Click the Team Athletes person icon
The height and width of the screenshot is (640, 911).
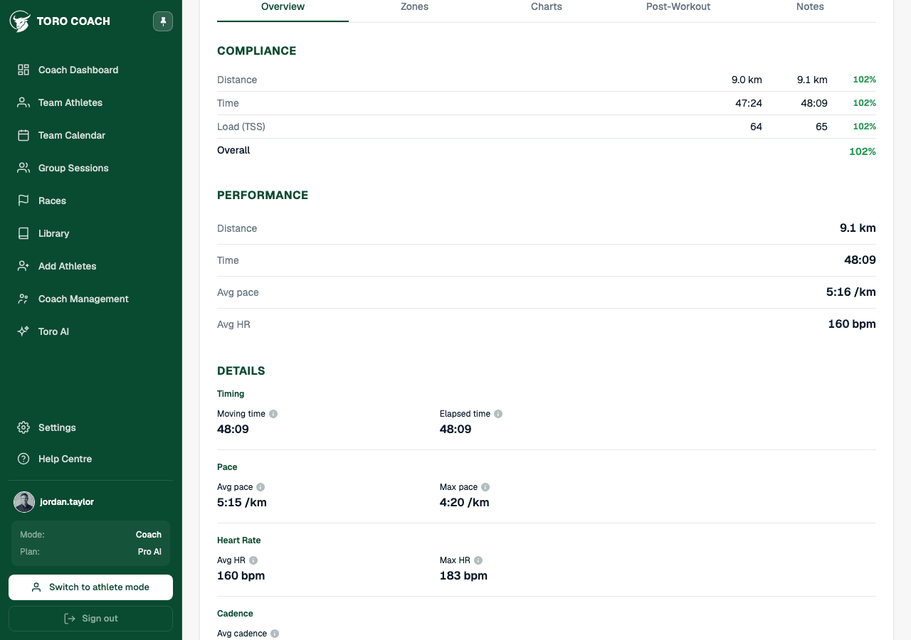23,102
